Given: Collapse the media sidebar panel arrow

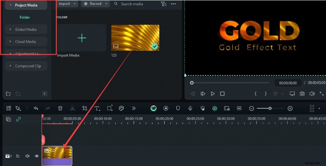Looking at the screenshot, I should (44, 94).
